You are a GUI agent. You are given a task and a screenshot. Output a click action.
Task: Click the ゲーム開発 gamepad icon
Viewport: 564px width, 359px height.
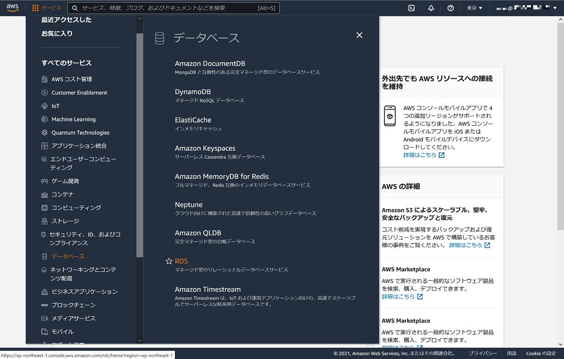44,181
